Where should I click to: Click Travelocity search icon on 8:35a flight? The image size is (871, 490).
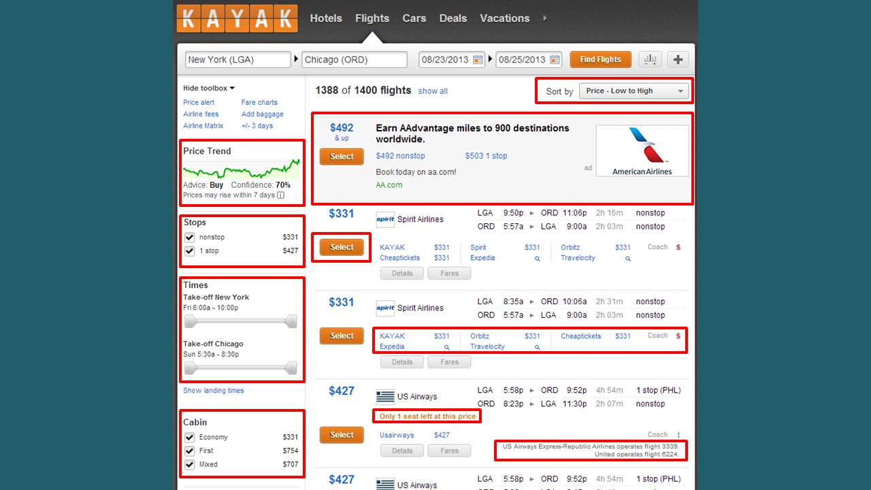click(538, 347)
